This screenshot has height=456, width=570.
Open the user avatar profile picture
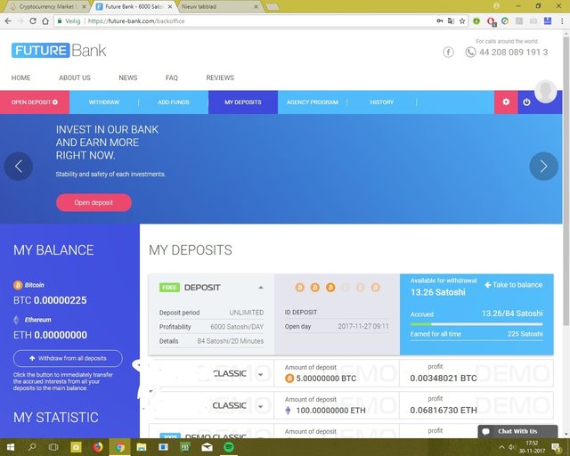545,91
